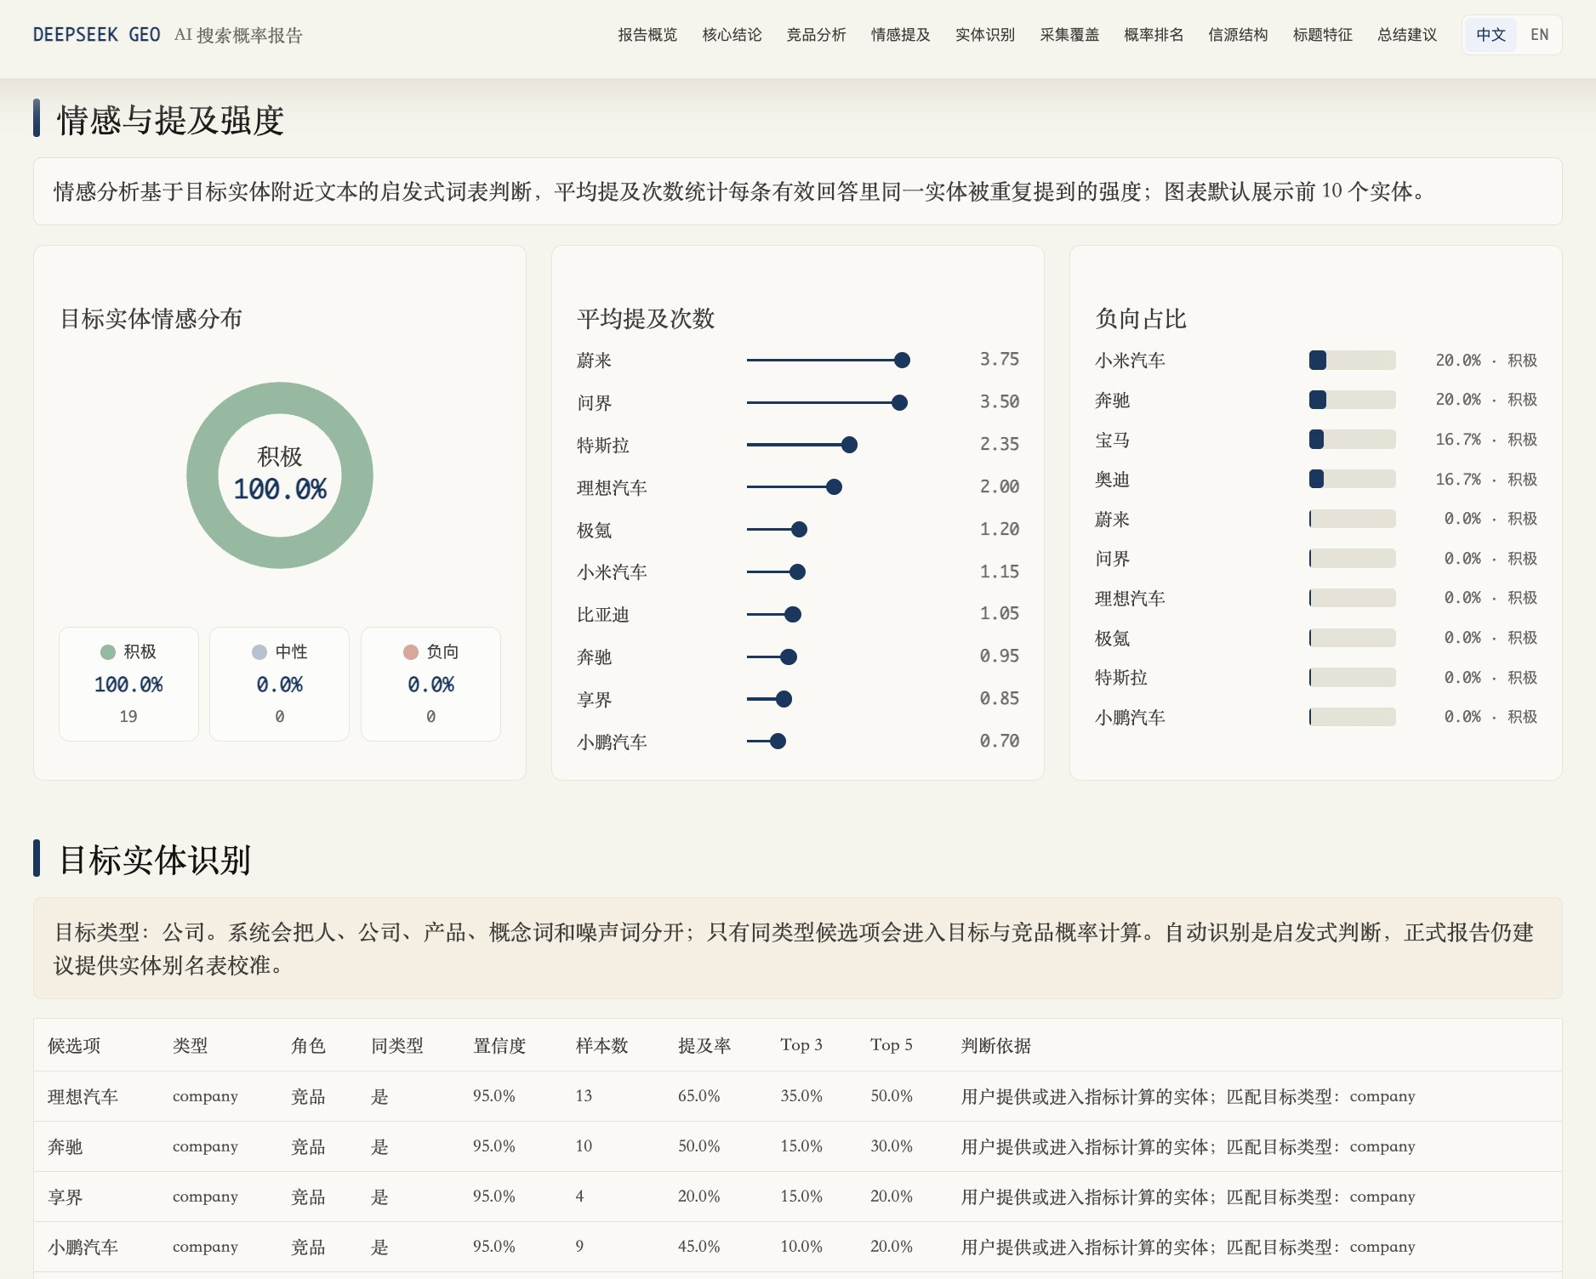Click the red 负向 legend dot
The image size is (1596, 1279).
click(x=411, y=652)
